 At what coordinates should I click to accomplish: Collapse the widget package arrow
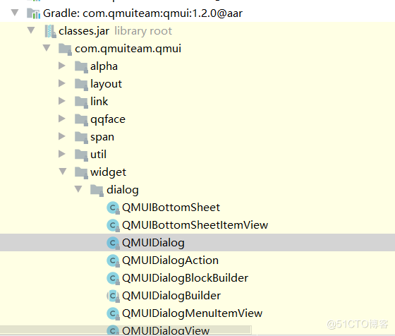point(63,172)
